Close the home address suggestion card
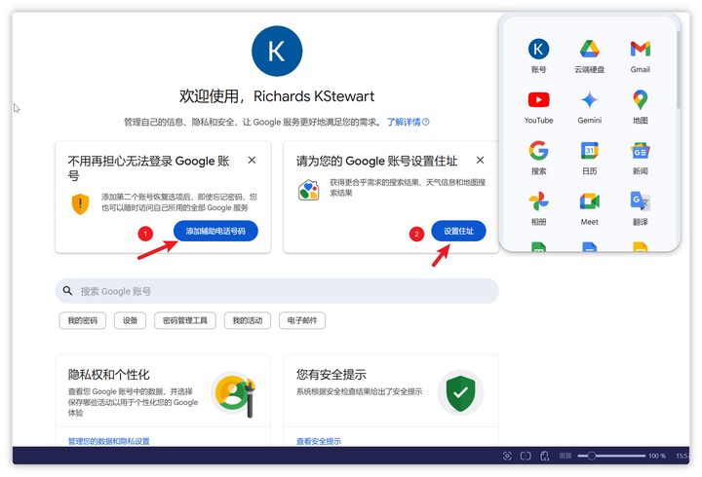 480,161
